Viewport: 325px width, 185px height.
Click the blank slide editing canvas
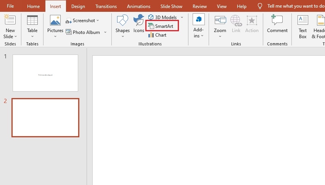pos(209,120)
